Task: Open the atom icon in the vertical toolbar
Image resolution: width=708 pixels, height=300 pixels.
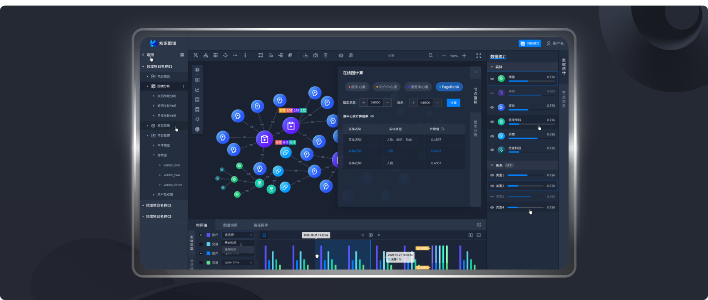Action: click(x=197, y=70)
